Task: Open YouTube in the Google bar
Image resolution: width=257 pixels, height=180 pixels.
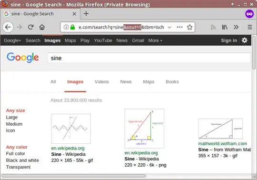Action: [x=103, y=40]
